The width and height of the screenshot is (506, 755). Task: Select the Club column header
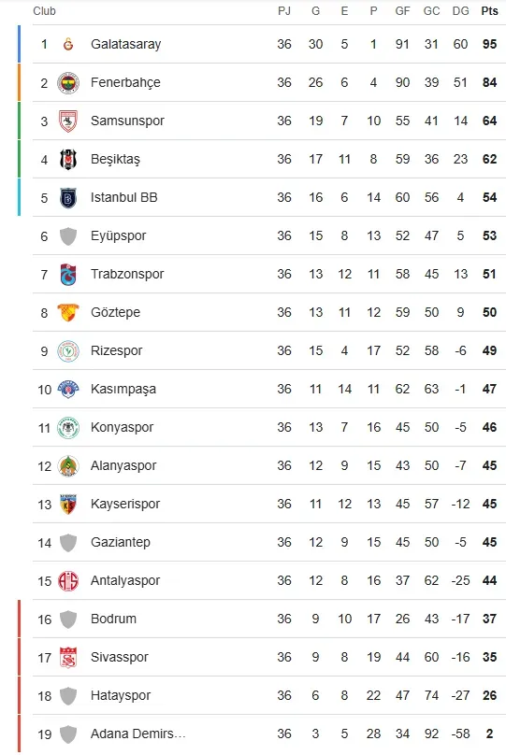coord(44,10)
